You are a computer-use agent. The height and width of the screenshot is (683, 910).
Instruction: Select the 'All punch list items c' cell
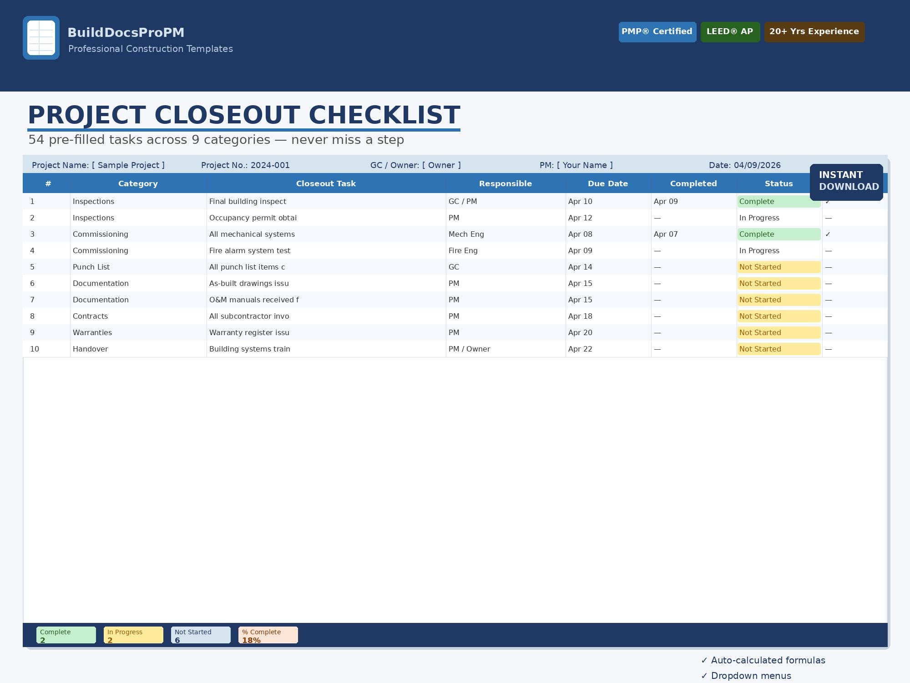326,267
